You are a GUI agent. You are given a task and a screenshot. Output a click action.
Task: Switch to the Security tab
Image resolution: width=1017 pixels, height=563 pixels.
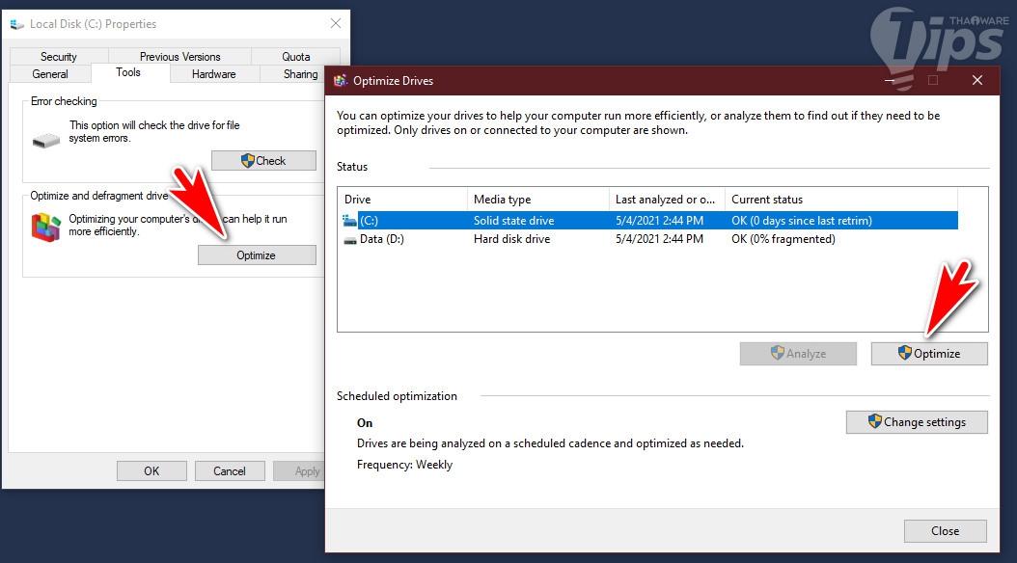(59, 57)
